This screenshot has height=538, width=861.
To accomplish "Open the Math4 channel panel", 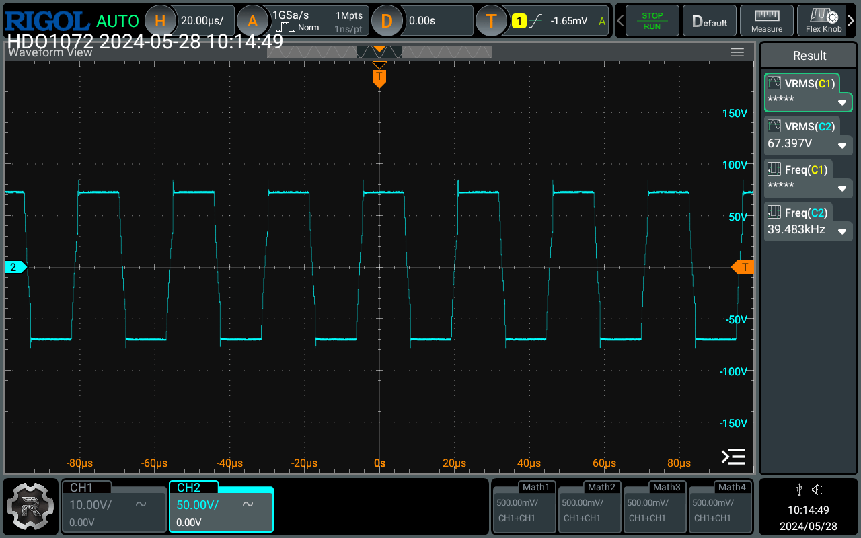I will 720,506.
